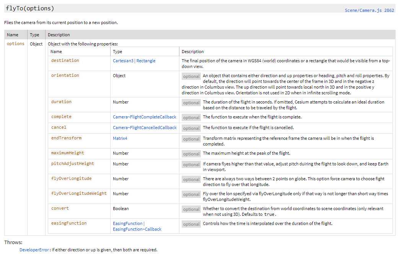The image size is (399, 254).
Task: Open the EasingFunction type link
Action: pyautogui.click(x=128, y=223)
